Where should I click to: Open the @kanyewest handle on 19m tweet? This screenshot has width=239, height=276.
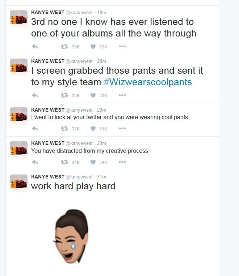point(79,13)
